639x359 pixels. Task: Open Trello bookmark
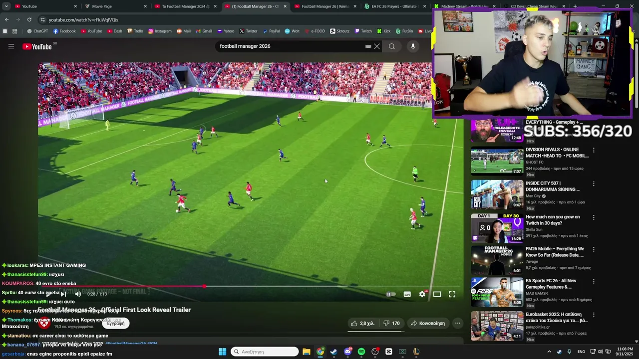click(x=135, y=31)
